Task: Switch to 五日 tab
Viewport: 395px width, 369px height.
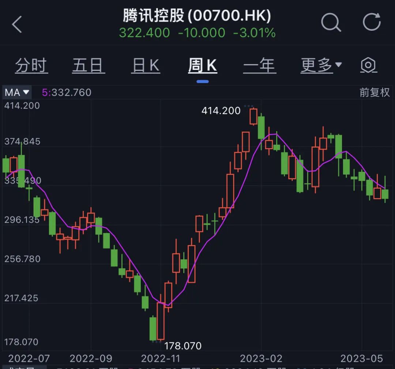Action: tap(88, 65)
